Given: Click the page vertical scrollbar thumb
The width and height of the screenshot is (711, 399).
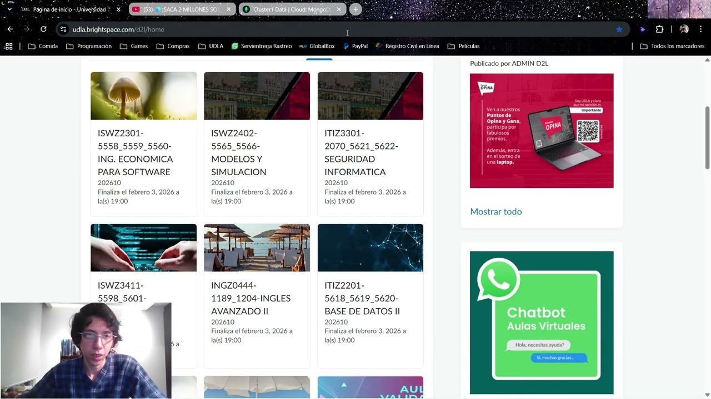Looking at the screenshot, I should click(x=707, y=137).
